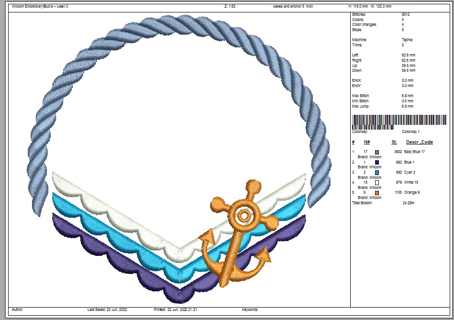This screenshot has height=320, width=454.
Task: Click the Tajima machine value
Action: click(x=407, y=40)
